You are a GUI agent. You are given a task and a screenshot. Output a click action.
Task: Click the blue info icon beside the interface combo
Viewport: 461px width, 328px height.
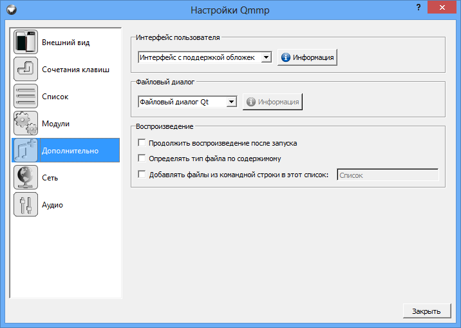click(285, 57)
